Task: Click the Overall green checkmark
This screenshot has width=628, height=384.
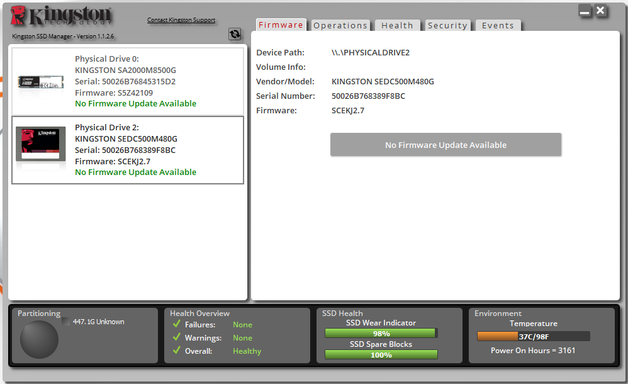Action: tap(177, 351)
